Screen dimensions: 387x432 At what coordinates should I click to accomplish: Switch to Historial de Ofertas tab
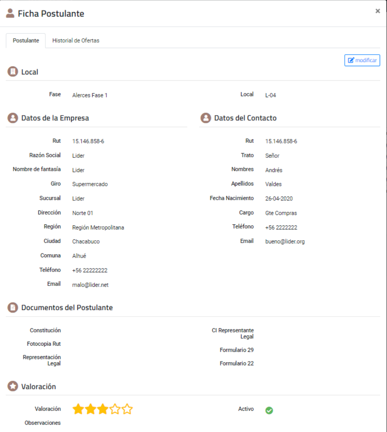click(x=76, y=41)
